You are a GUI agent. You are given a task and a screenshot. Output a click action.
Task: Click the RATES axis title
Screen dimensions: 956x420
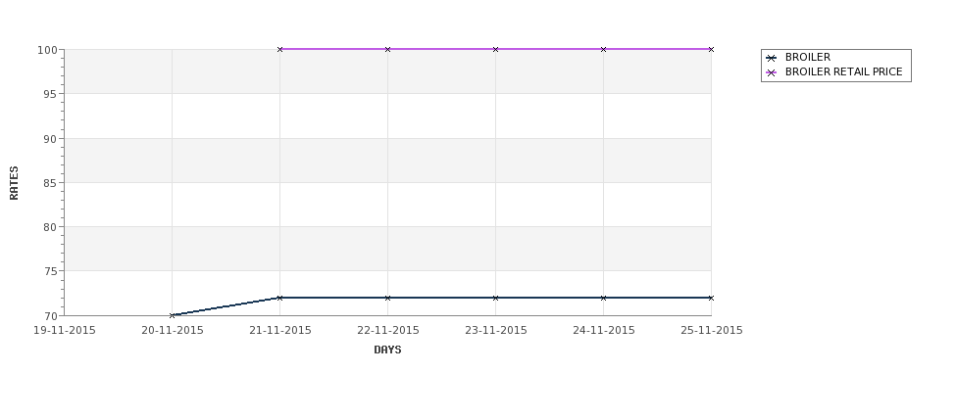click(x=14, y=183)
